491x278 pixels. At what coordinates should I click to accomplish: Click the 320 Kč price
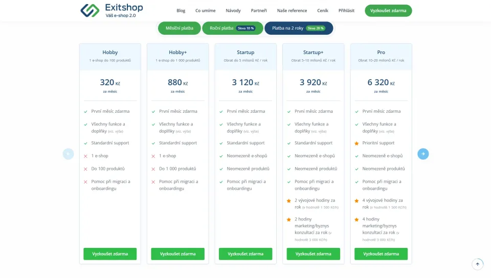[x=110, y=83]
